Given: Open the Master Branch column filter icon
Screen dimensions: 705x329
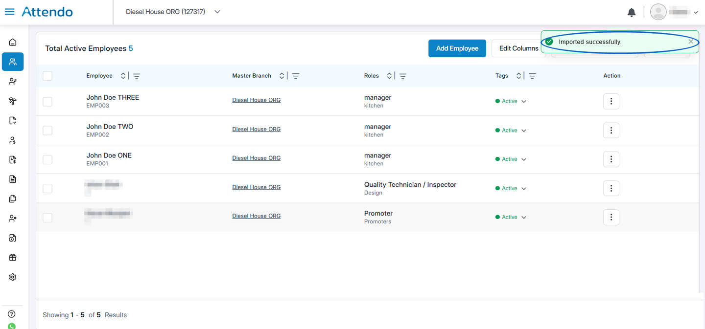Looking at the screenshot, I should [x=296, y=76].
